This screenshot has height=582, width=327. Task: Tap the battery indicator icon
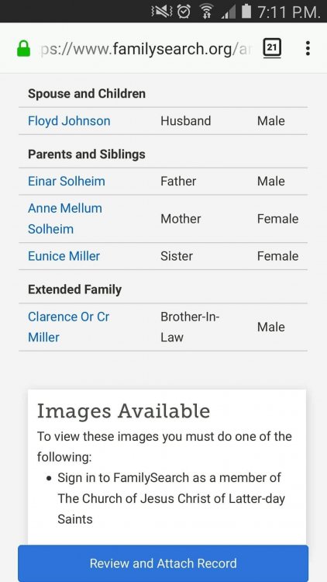tap(246, 11)
